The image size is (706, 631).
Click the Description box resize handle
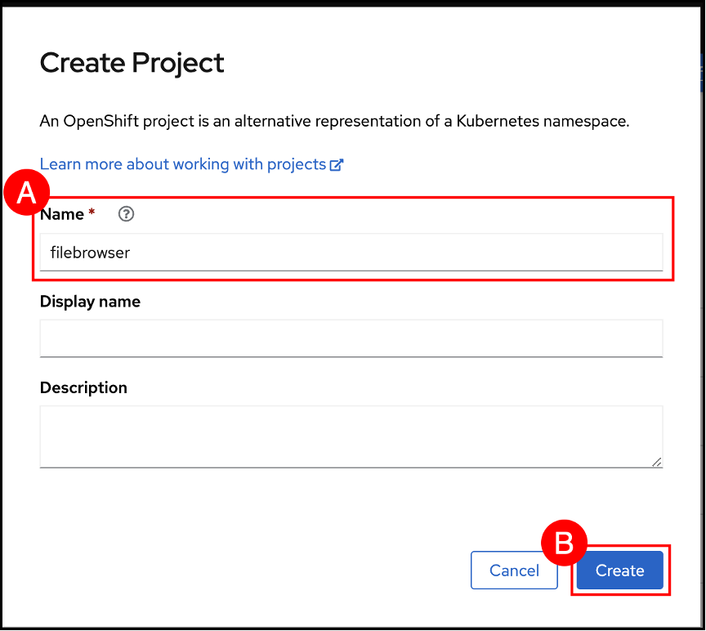coord(657,462)
